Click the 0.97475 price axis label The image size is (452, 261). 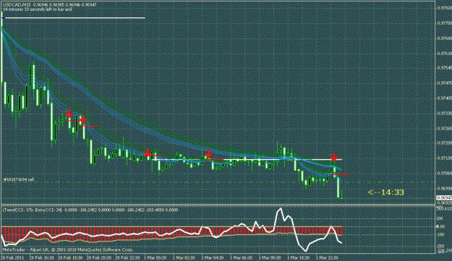point(444,83)
